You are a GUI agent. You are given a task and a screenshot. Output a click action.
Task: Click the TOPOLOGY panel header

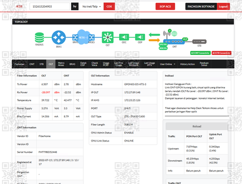[123, 22]
